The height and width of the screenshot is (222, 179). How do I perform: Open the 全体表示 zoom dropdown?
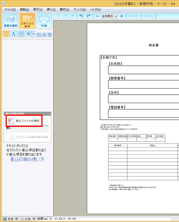pyautogui.click(x=109, y=16)
